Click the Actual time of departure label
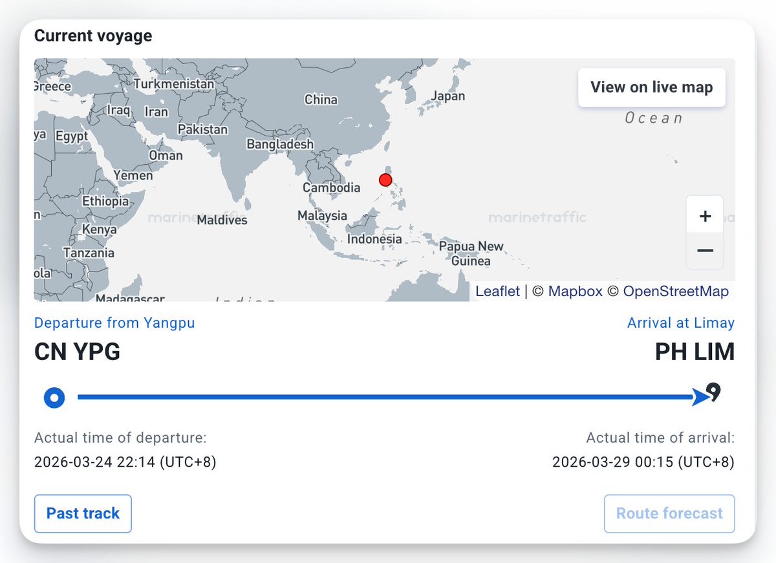The width and height of the screenshot is (776, 563). coord(120,438)
